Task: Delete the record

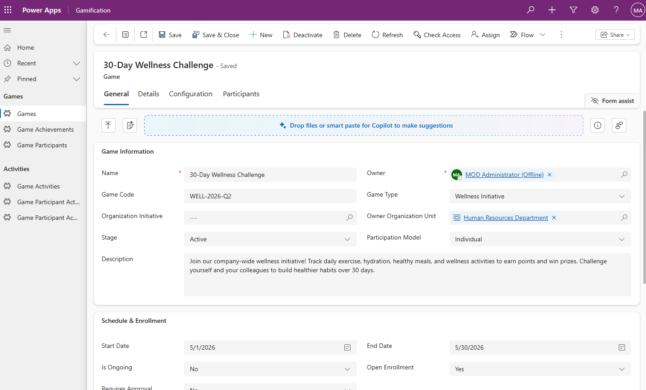Action: coord(347,35)
